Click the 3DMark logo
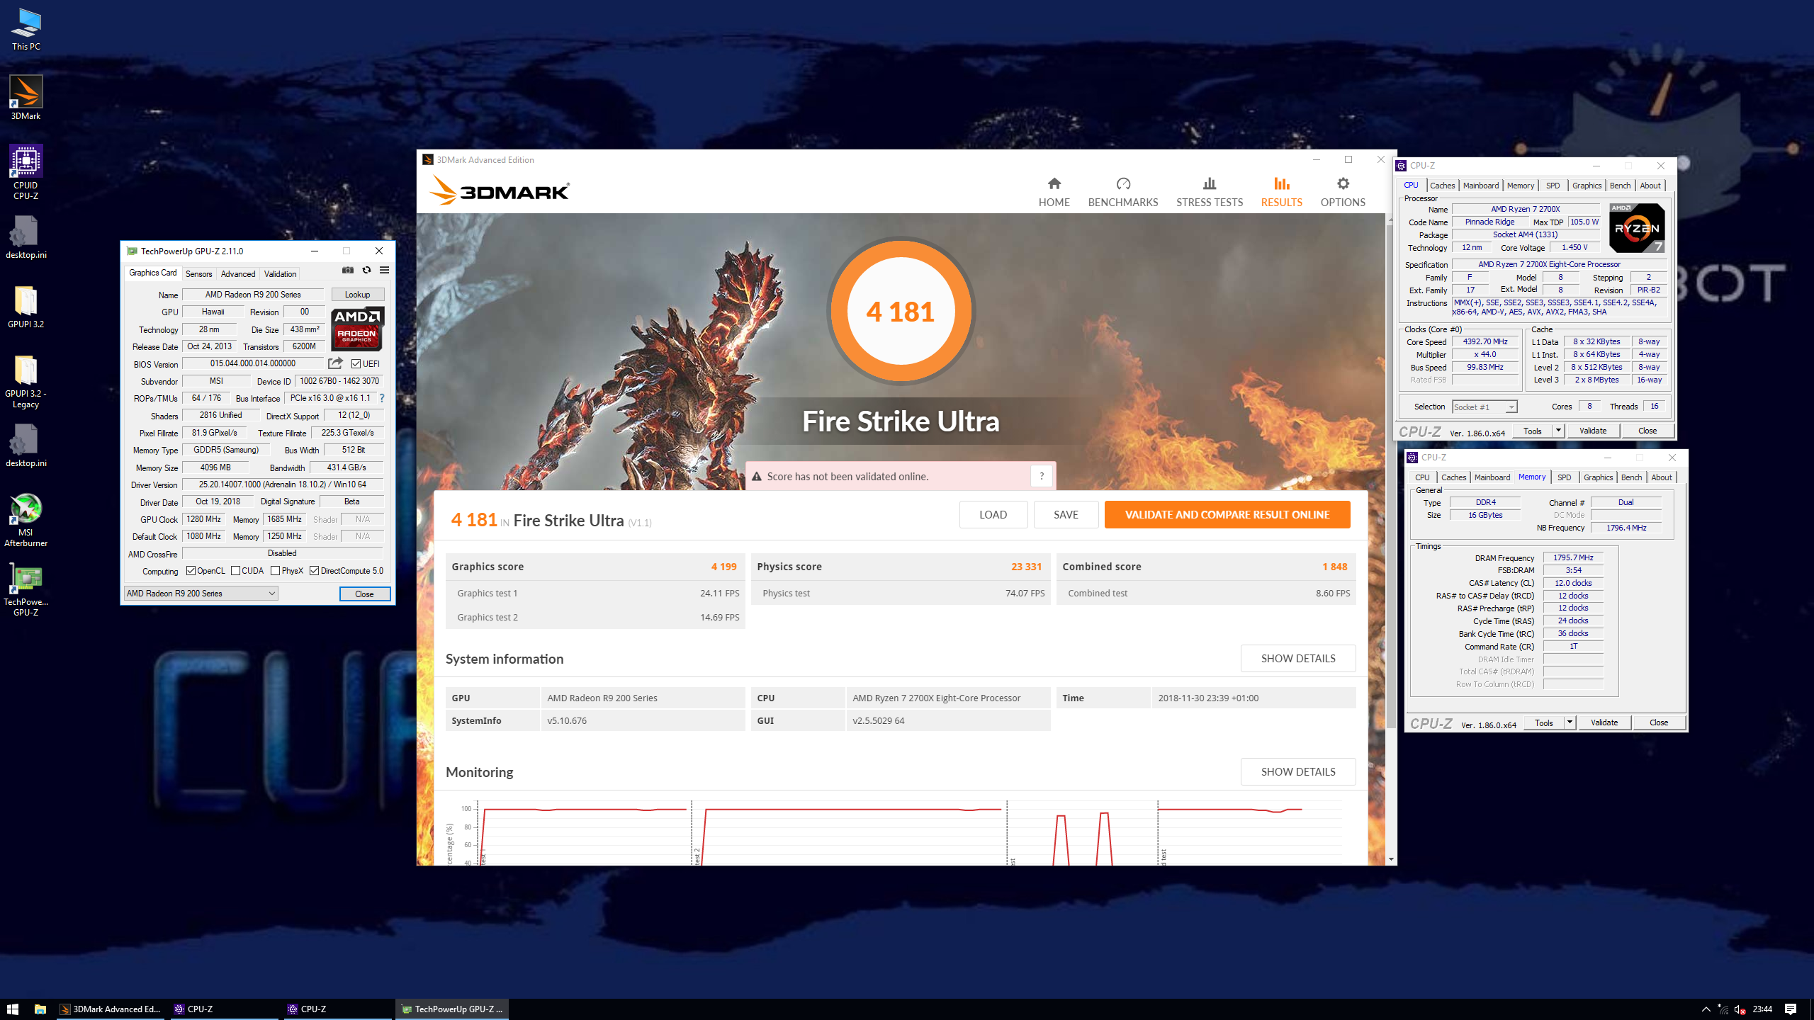Viewport: 1814px width, 1020px height. point(500,191)
